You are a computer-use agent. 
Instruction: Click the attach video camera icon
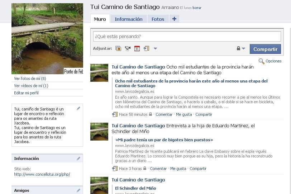[x=128, y=48]
